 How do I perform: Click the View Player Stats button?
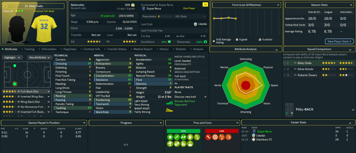point(339,41)
